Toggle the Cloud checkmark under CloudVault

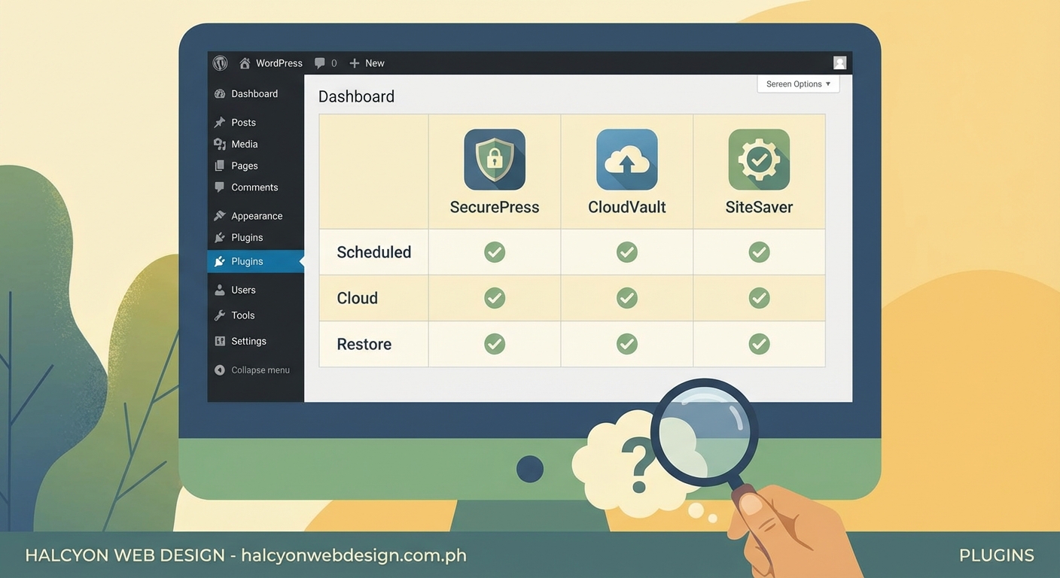tap(626, 297)
